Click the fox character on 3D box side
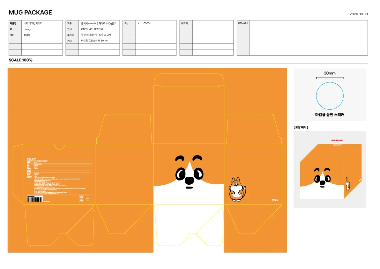The width and height of the screenshot is (380, 269). (347, 184)
